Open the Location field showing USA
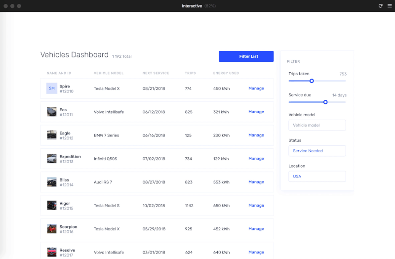 [317, 176]
